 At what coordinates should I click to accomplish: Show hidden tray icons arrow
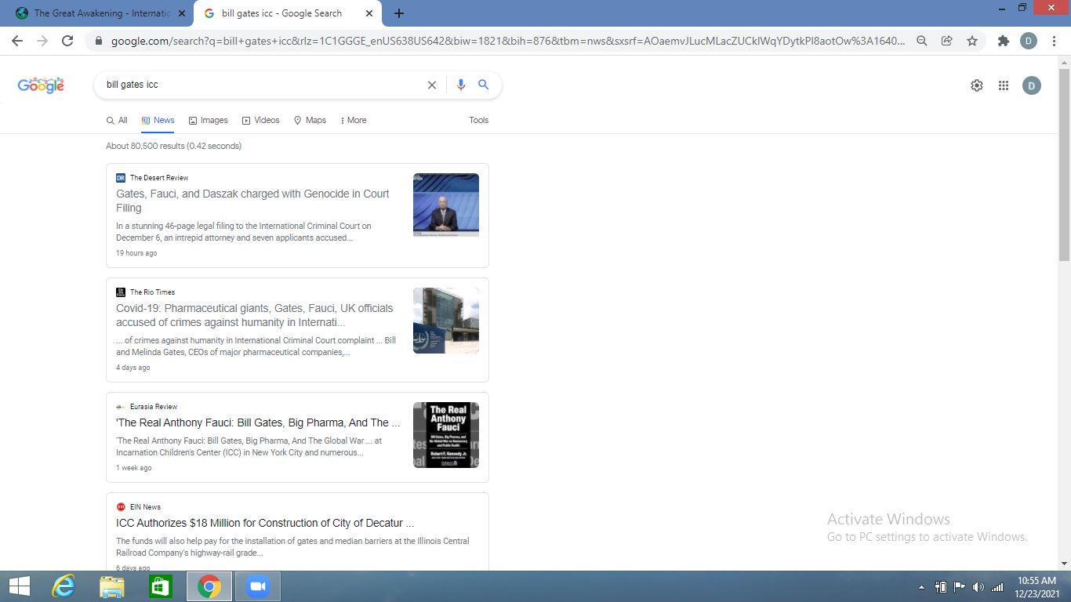coord(921,586)
